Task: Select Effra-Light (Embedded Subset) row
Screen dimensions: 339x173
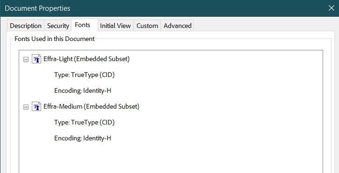Action: (x=87, y=59)
